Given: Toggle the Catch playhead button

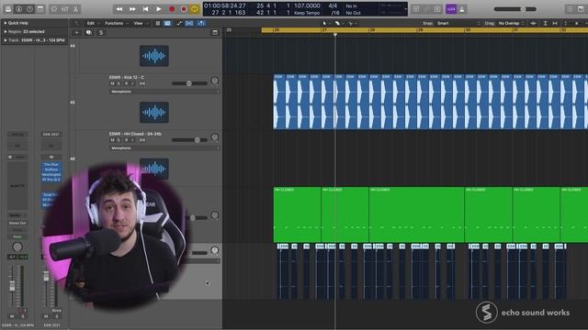Looking at the screenshot, I should tap(201, 23).
